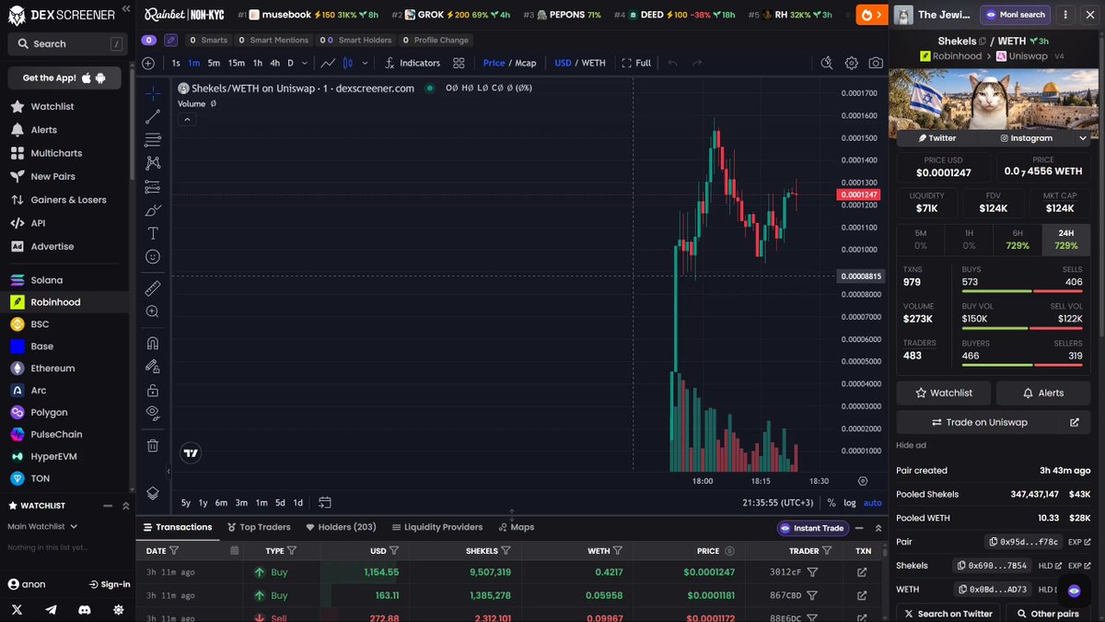Open the object tree layers icon
The width and height of the screenshot is (1105, 622).
click(x=153, y=493)
